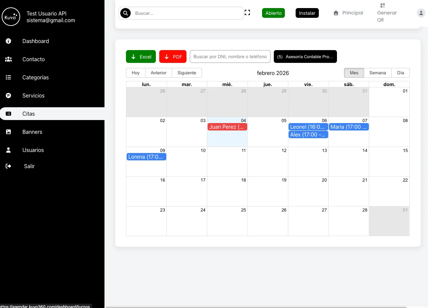Open the user avatar profile menu
The image size is (428, 308).
421,13
